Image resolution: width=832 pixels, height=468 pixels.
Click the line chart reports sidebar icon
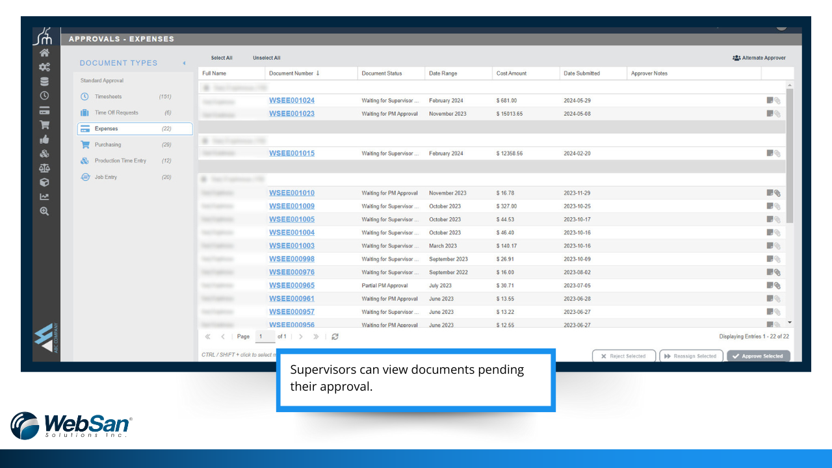pos(44,196)
